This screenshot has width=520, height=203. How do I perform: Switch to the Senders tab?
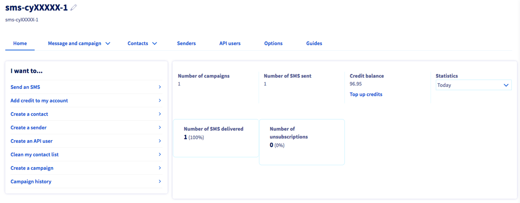pyautogui.click(x=186, y=43)
